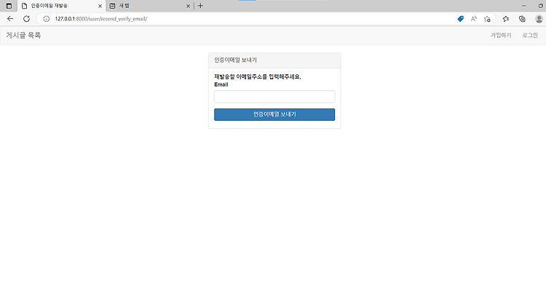Viewport: 546px width, 302px height.
Task: View site information icon in address bar
Action: (47, 19)
